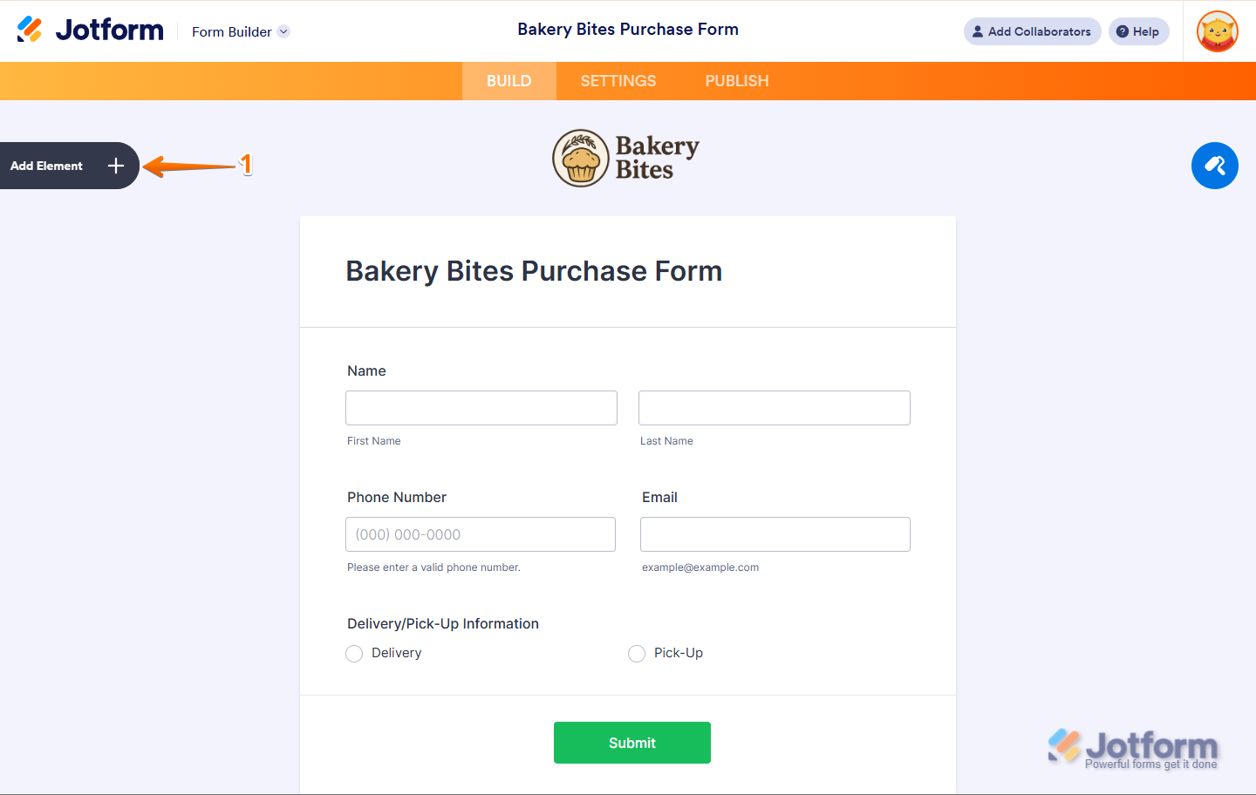Click the Add Collaborators button
Viewport: 1256px width, 795px height.
pyautogui.click(x=1032, y=31)
